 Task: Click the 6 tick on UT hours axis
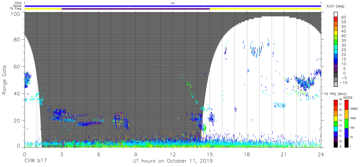click(x=99, y=154)
